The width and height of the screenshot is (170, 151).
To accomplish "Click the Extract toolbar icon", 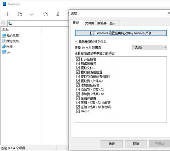I will pos(20,14).
